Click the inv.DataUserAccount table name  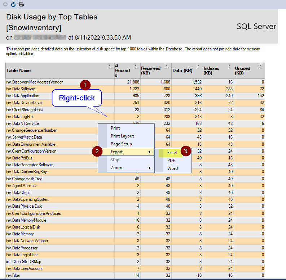click(x=24, y=268)
